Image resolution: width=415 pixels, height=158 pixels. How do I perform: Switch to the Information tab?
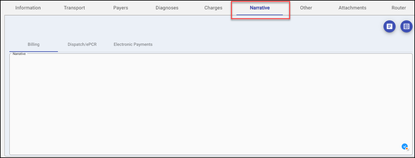(x=28, y=8)
